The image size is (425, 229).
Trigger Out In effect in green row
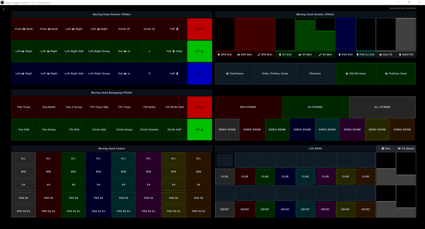point(124,51)
